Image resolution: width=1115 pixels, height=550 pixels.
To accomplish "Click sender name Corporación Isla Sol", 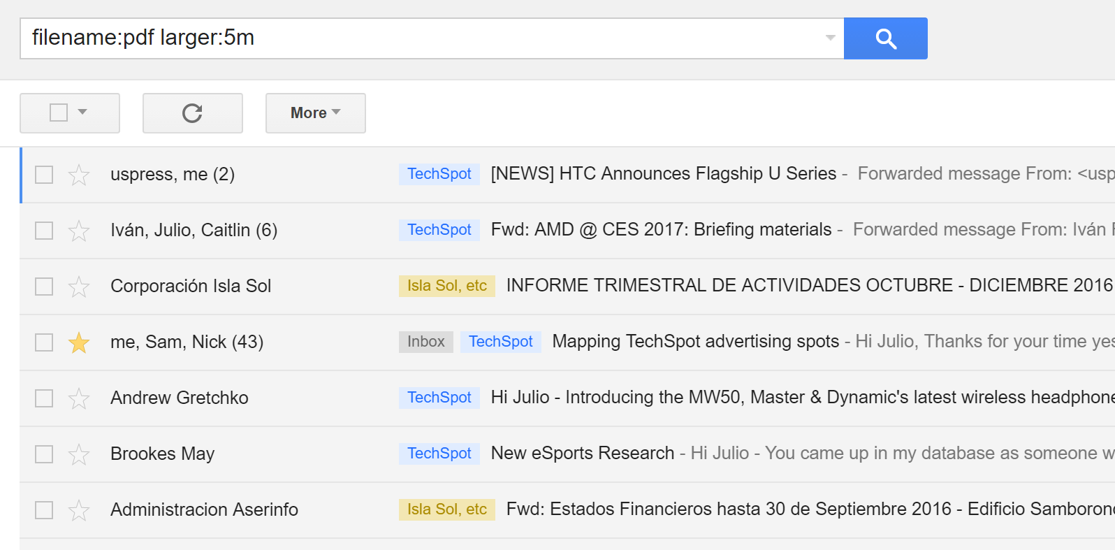I will click(x=191, y=287).
